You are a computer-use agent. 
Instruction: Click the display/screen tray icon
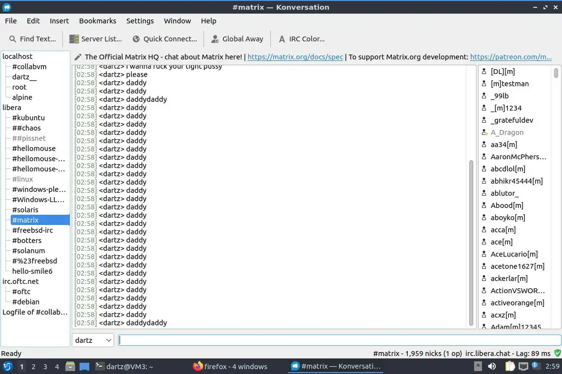click(523, 366)
